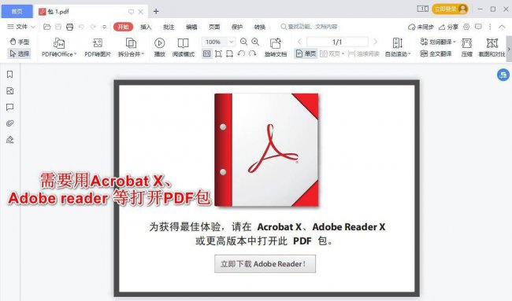The height and width of the screenshot is (301, 512).
Task: Click the 分享 share button
Action: [448, 27]
